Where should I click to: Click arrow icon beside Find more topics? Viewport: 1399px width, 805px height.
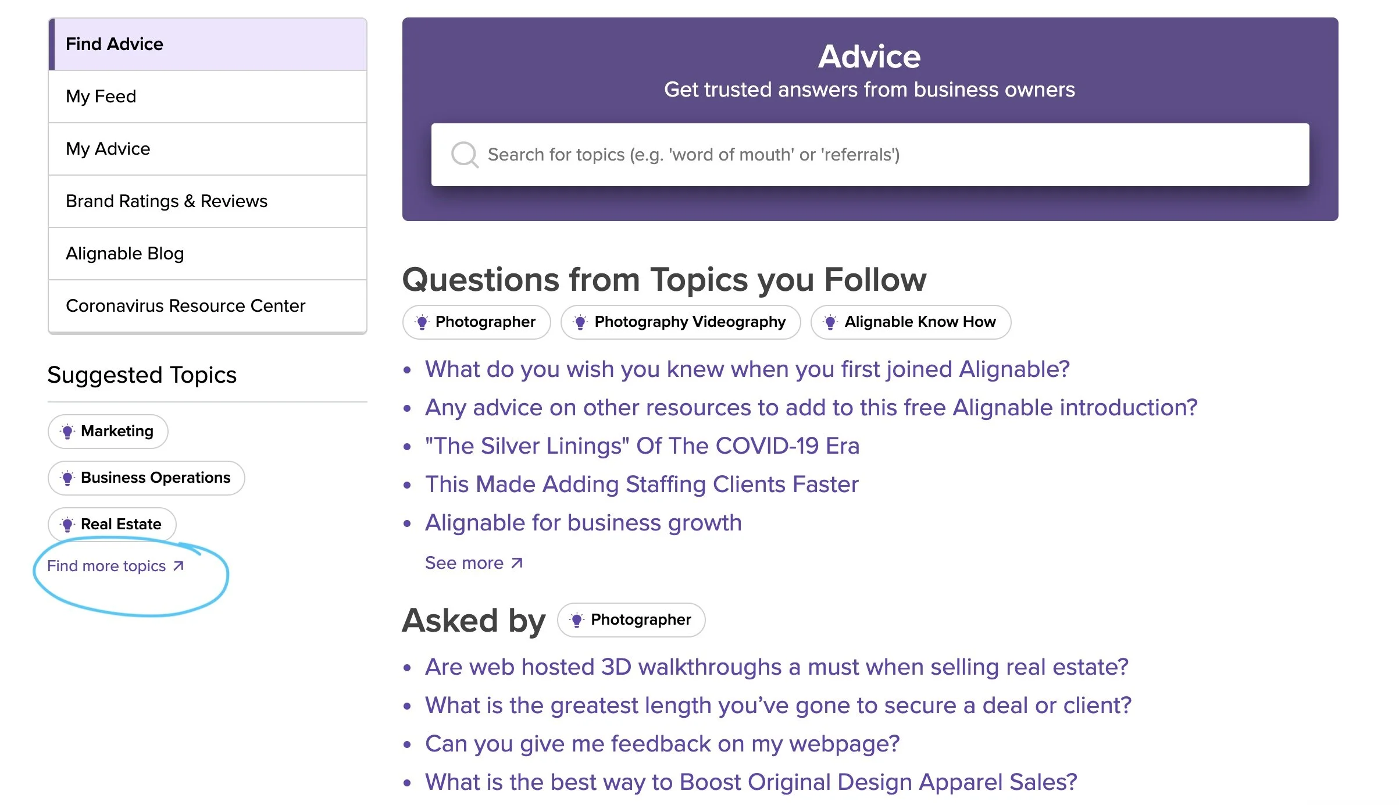click(x=179, y=566)
